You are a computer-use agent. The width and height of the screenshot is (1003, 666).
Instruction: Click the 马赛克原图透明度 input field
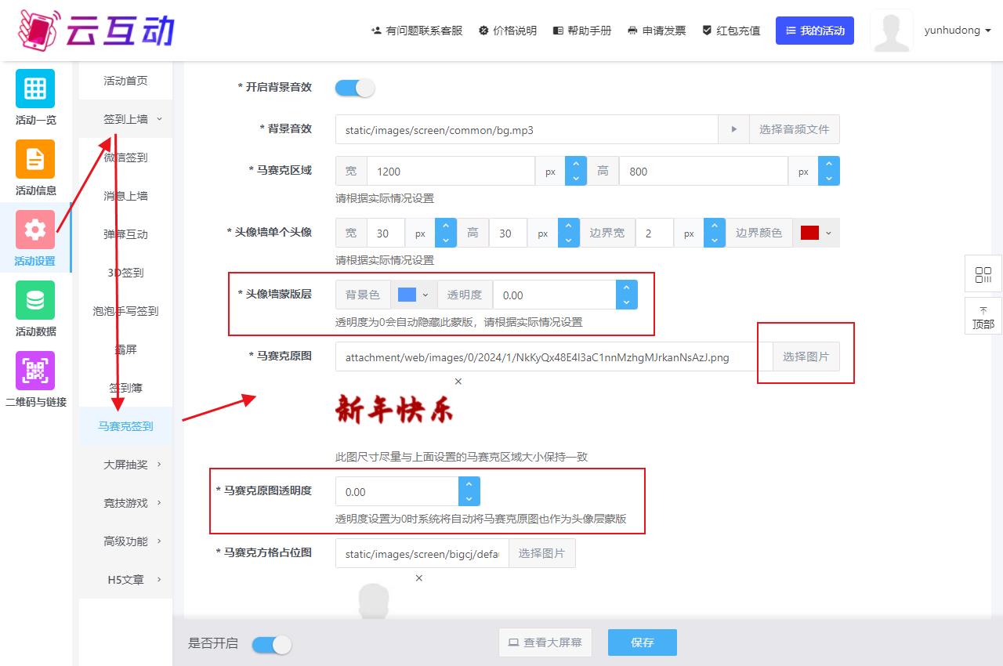coord(396,492)
